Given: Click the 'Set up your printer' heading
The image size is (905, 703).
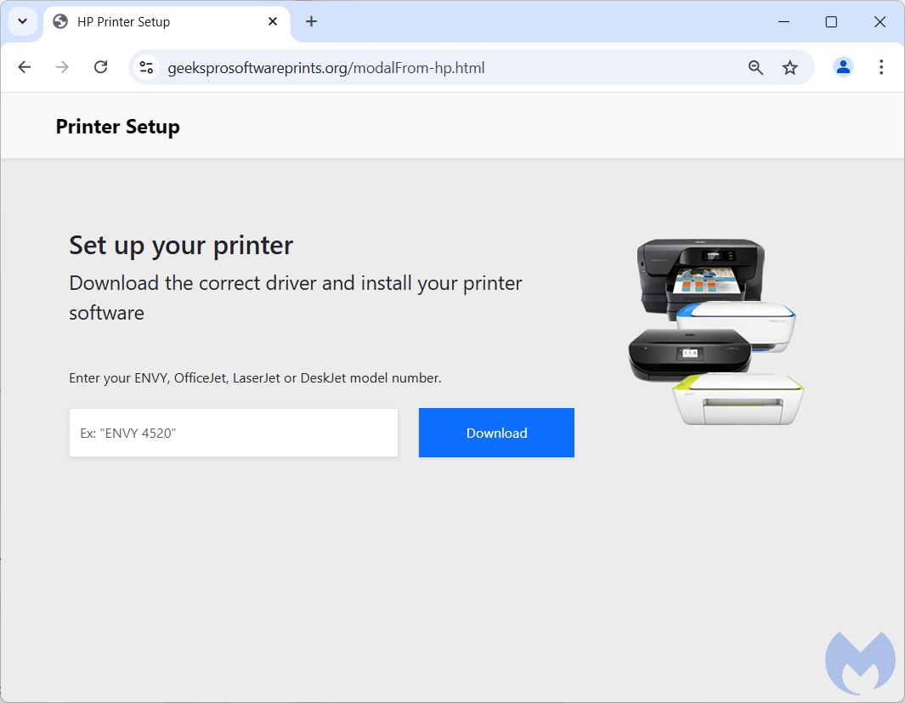Looking at the screenshot, I should (x=181, y=246).
